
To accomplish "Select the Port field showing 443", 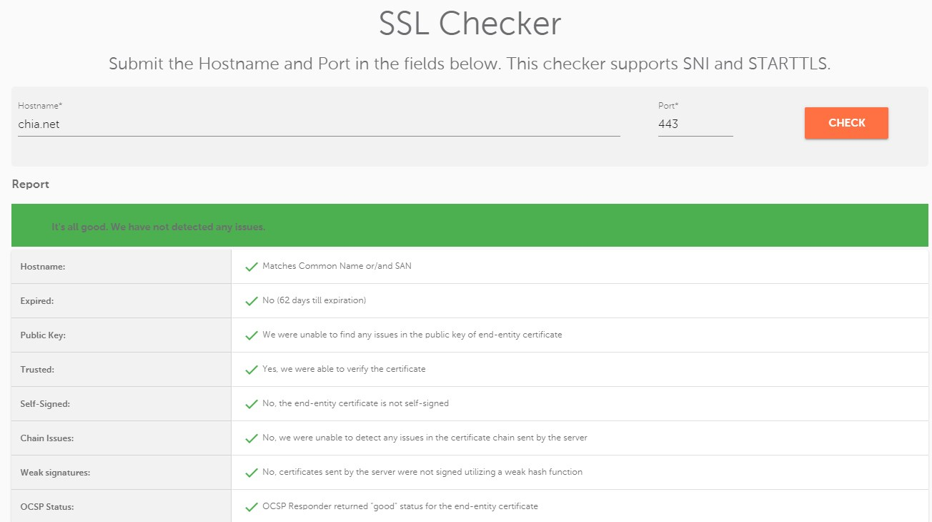I will tap(695, 124).
